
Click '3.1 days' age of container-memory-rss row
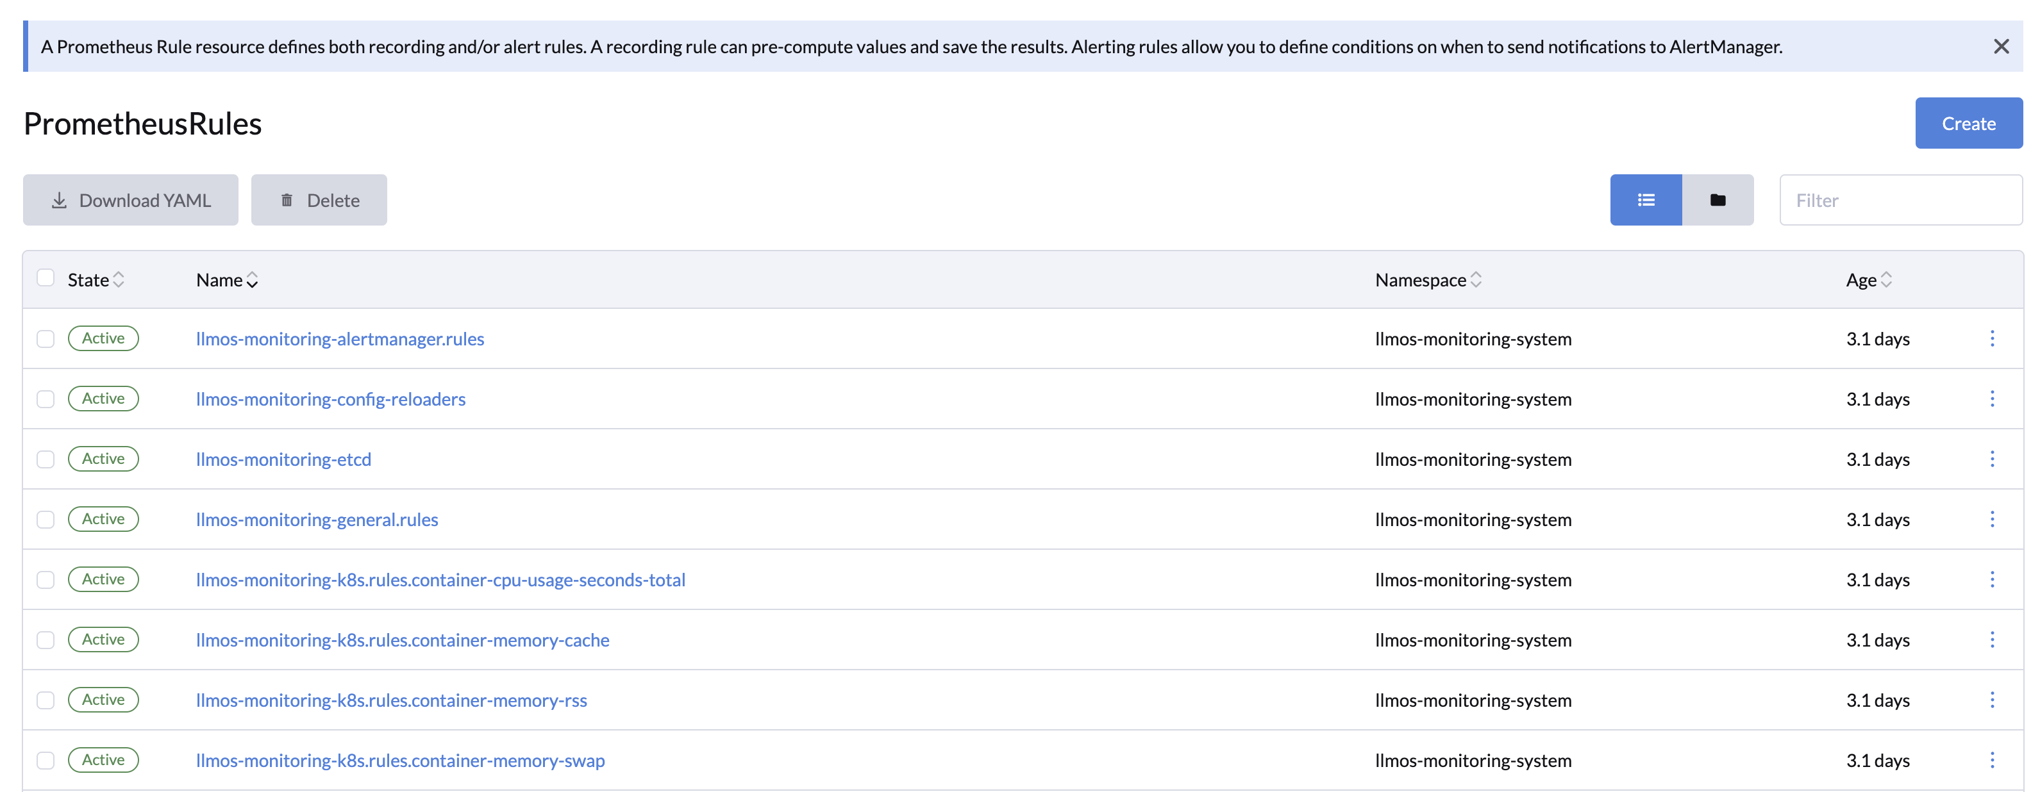point(1878,700)
